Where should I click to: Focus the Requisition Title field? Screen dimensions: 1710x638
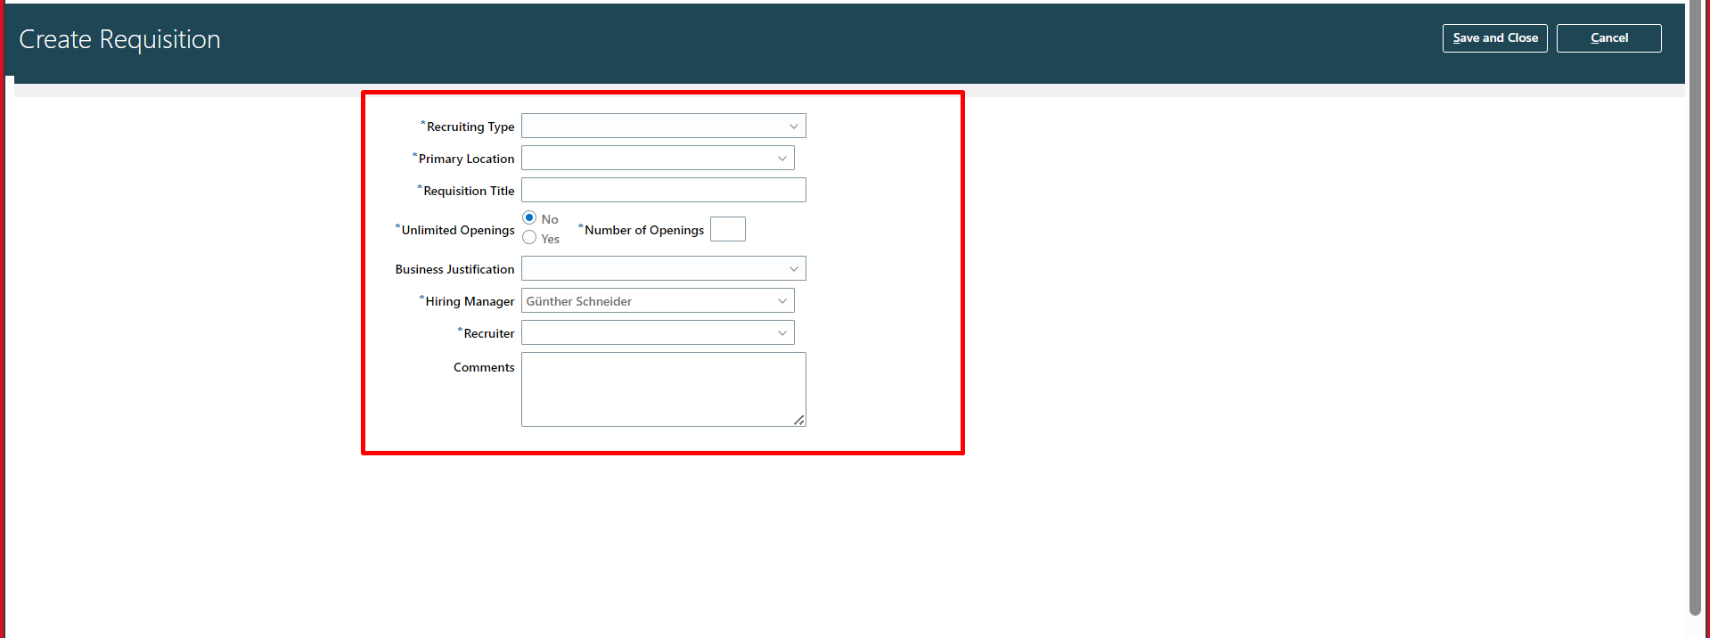click(663, 190)
